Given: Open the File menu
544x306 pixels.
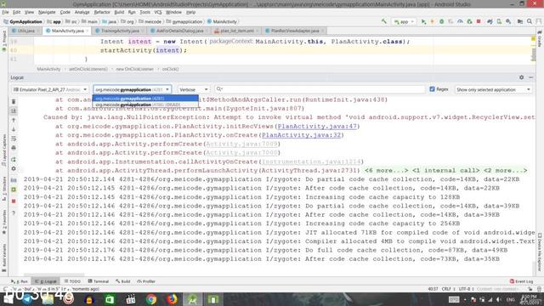Looking at the screenshot, I should [5, 12].
